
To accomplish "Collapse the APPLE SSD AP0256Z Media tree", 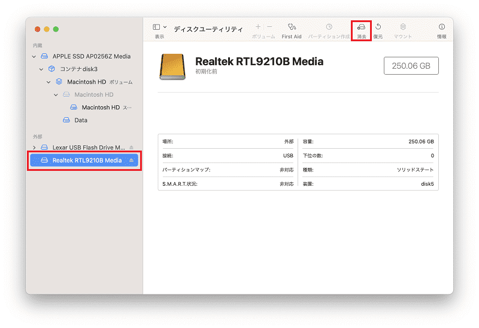I will click(34, 56).
